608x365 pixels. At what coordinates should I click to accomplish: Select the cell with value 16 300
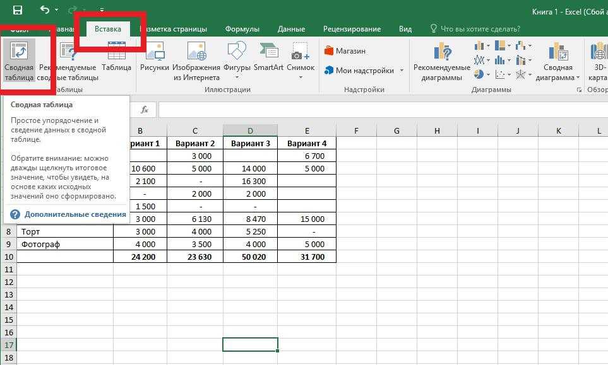(251, 181)
